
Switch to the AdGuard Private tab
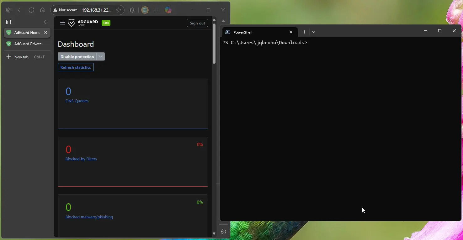coord(28,44)
